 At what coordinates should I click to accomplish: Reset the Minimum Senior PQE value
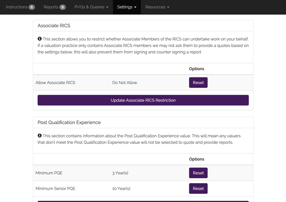(x=198, y=189)
